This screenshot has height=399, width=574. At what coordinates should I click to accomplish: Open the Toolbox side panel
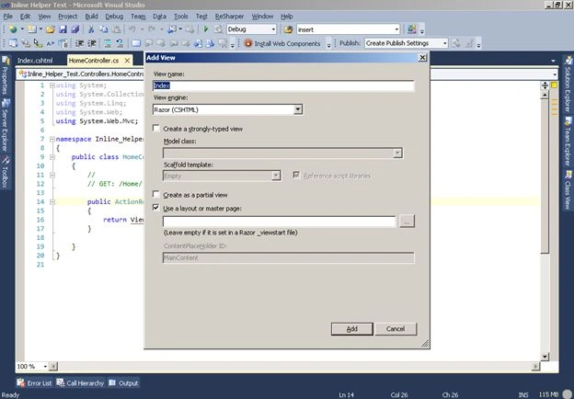[x=6, y=173]
